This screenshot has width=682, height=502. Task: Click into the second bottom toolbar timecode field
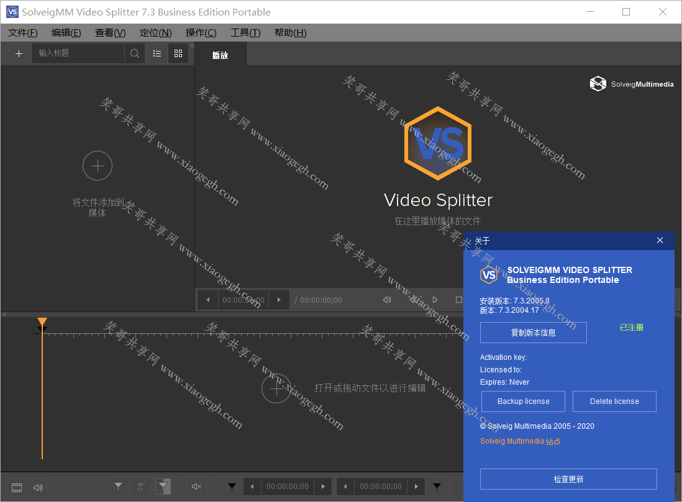[x=381, y=486]
